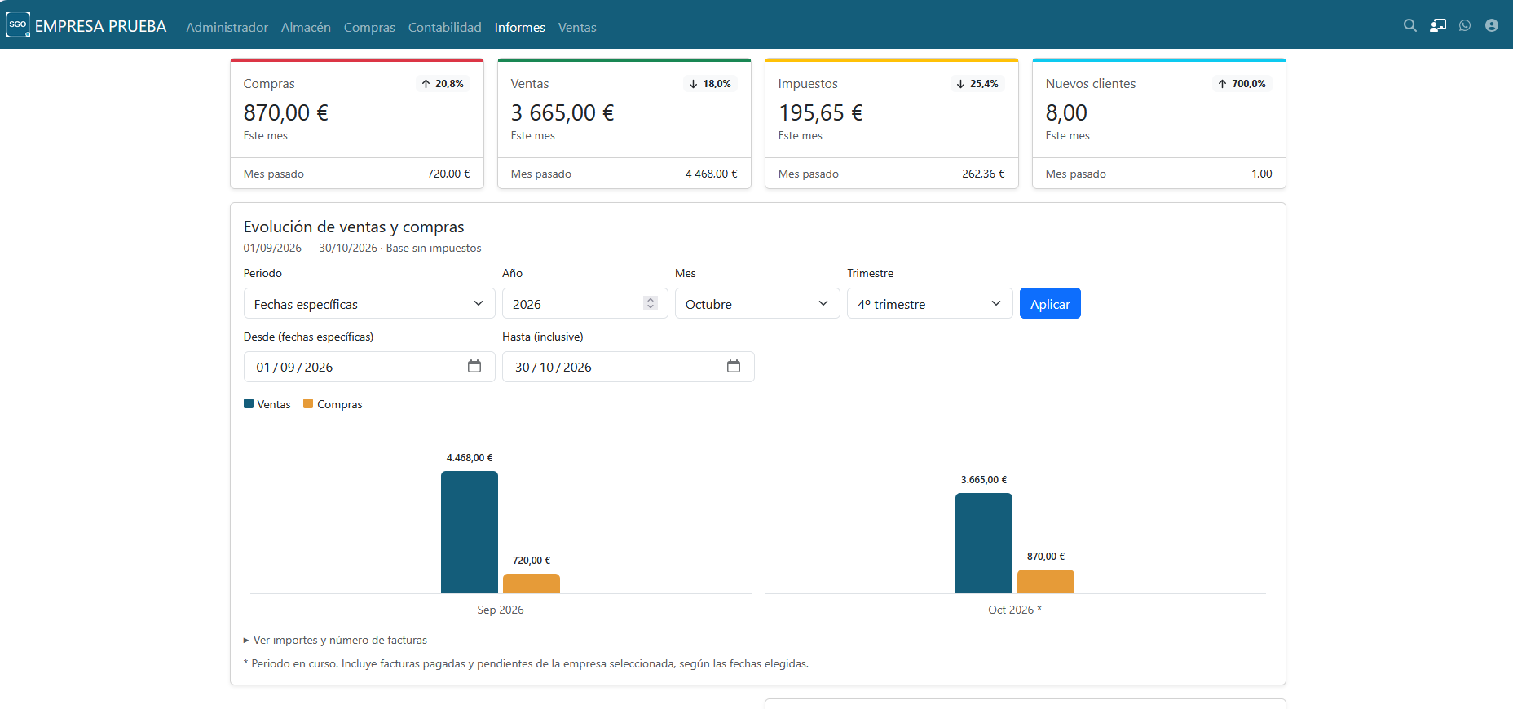Screen dimensions: 1513x709
Task: Open the Periodo dropdown showing Fechas específicas
Action: [369, 303]
